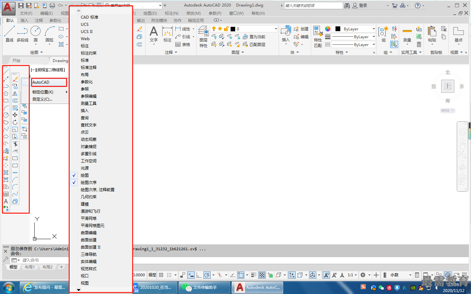The height and width of the screenshot is (294, 471).
Task: Toggle grid display in status bar
Action: tap(161, 275)
